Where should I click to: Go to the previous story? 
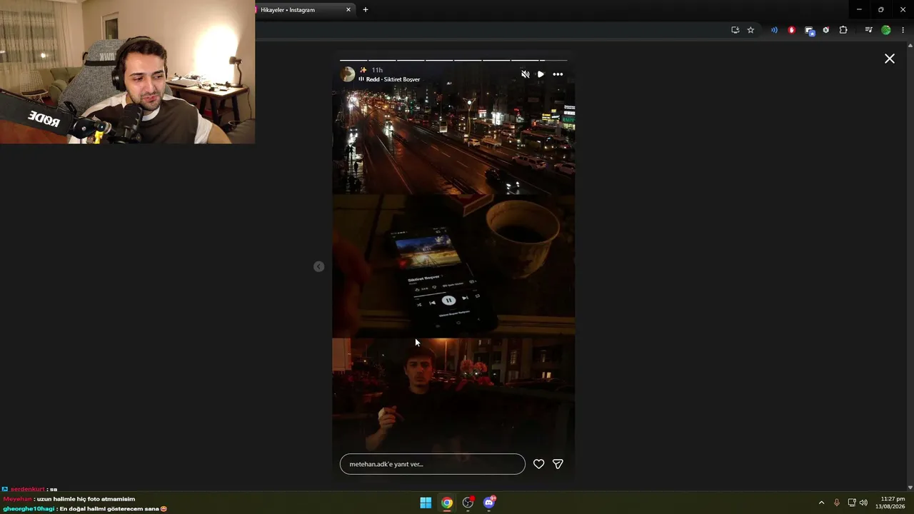[x=319, y=266]
